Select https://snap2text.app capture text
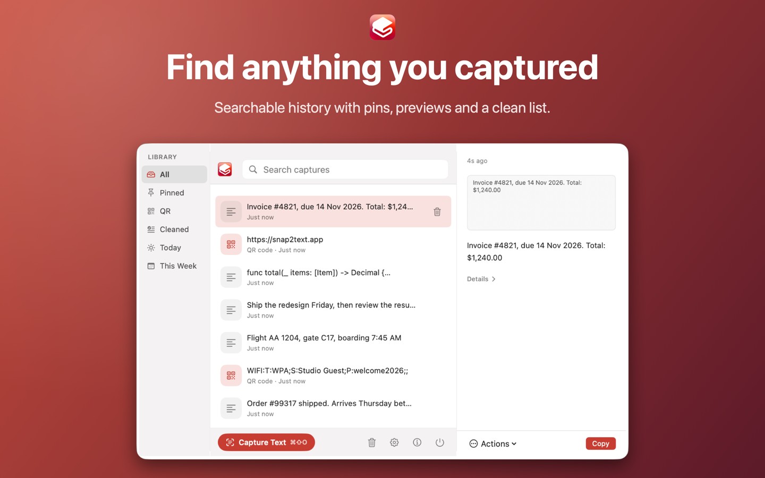 (x=285, y=240)
